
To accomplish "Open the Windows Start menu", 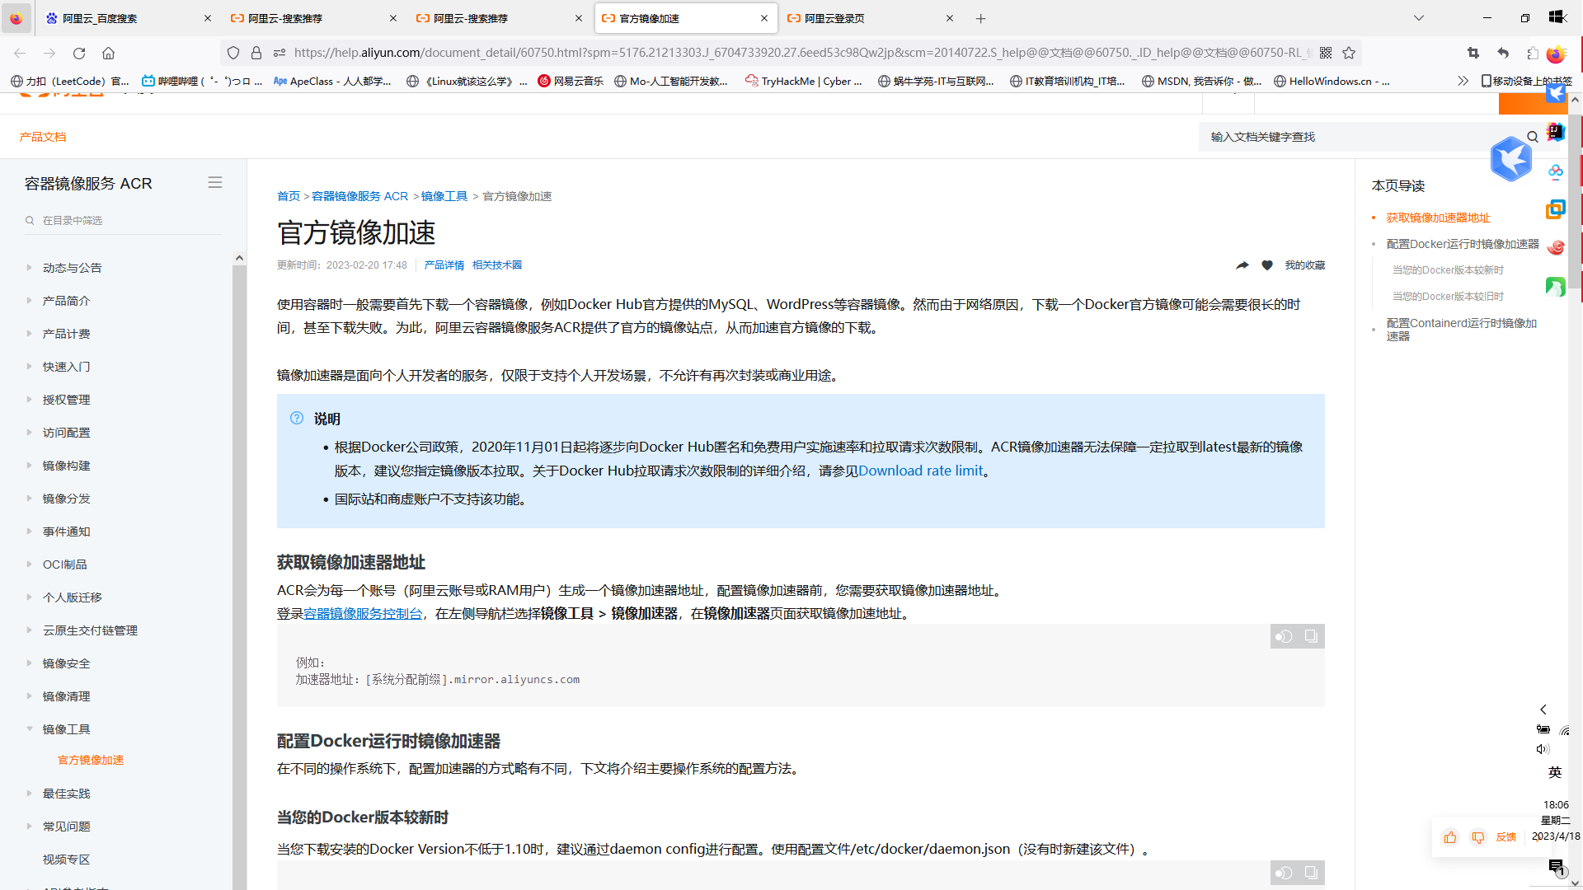I will (x=1556, y=16).
